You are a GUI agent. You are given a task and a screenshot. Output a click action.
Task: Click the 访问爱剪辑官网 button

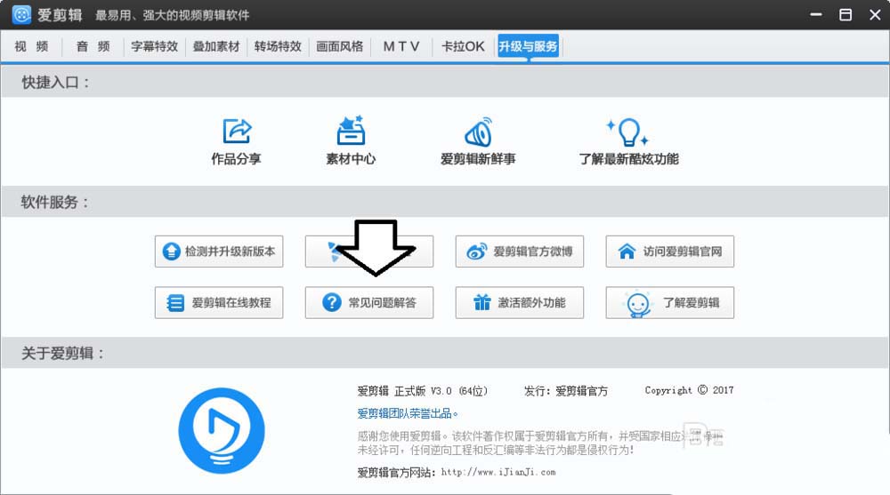coord(670,251)
